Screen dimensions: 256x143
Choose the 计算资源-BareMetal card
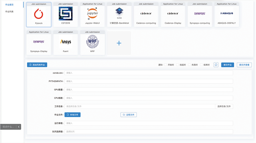pyautogui.click(x=119, y=14)
